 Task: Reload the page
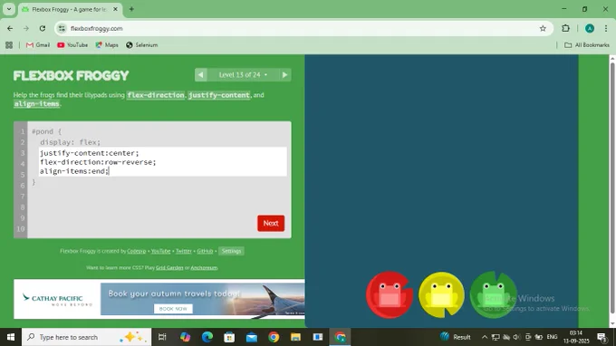(43, 28)
